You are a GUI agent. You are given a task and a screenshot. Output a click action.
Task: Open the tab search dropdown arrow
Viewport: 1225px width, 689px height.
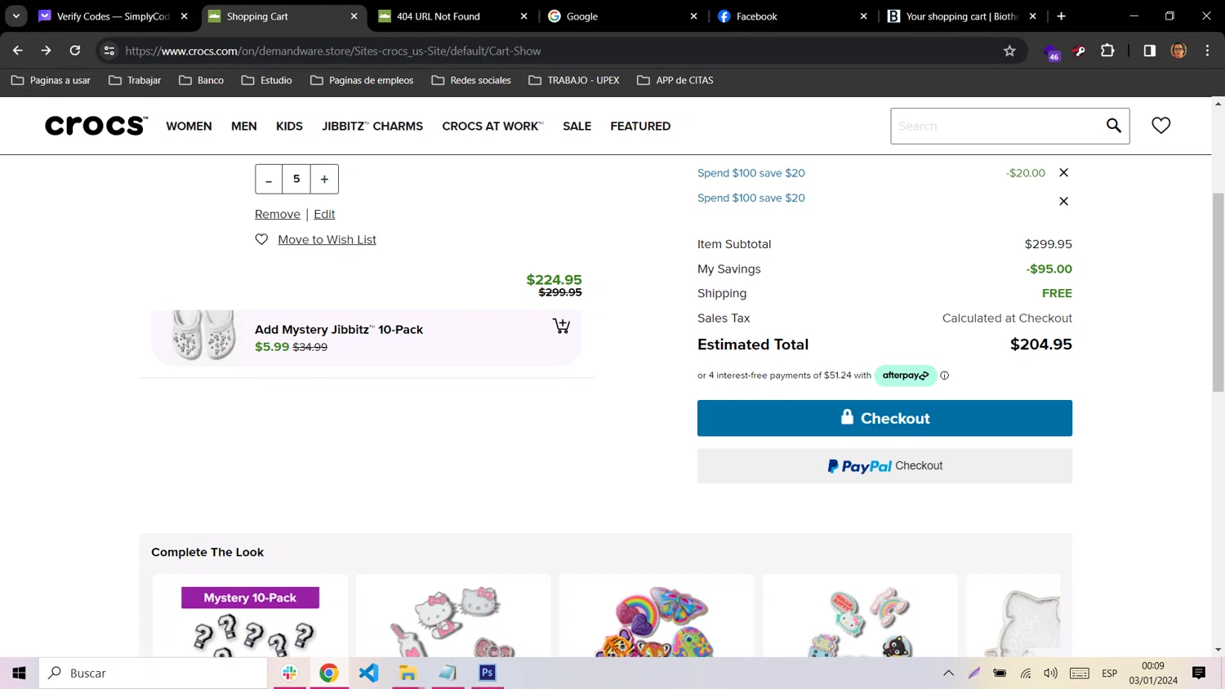[16, 16]
